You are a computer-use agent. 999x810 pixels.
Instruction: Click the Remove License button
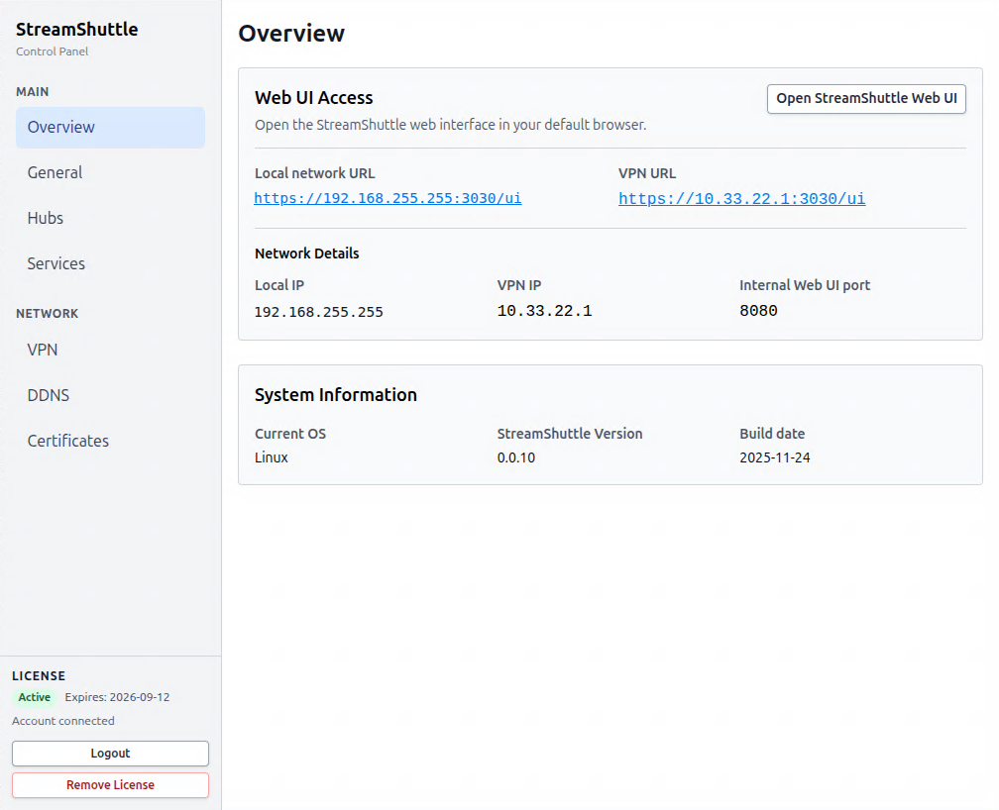tap(110, 785)
